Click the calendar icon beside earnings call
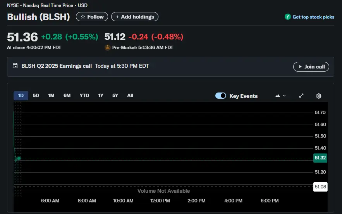Viewport: 342px width, 214px height. coord(15,66)
